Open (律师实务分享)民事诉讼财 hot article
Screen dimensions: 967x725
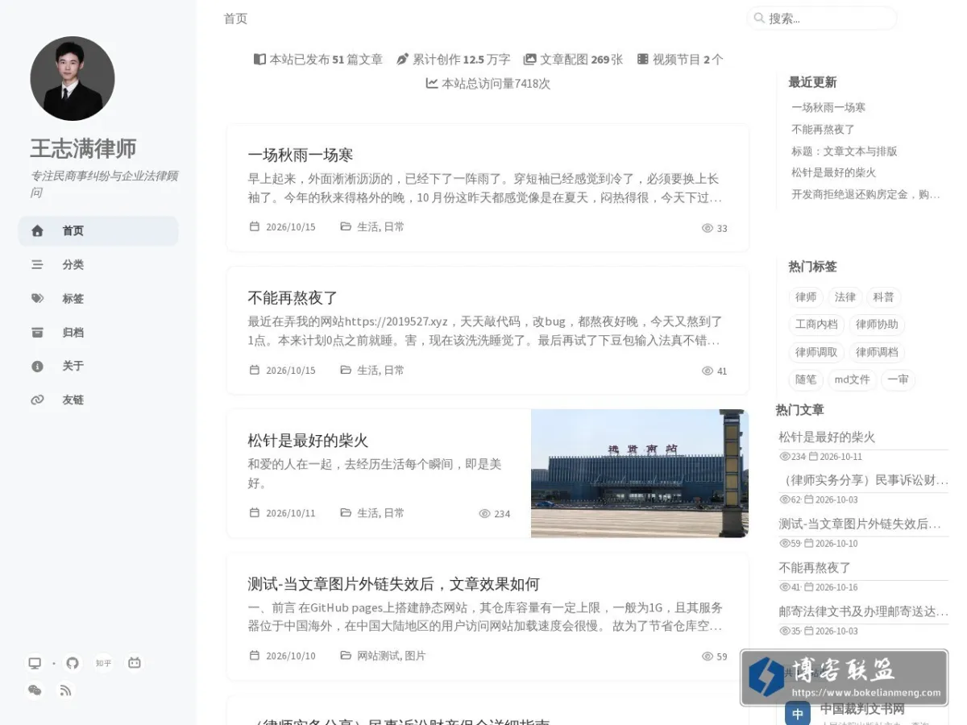coord(863,480)
